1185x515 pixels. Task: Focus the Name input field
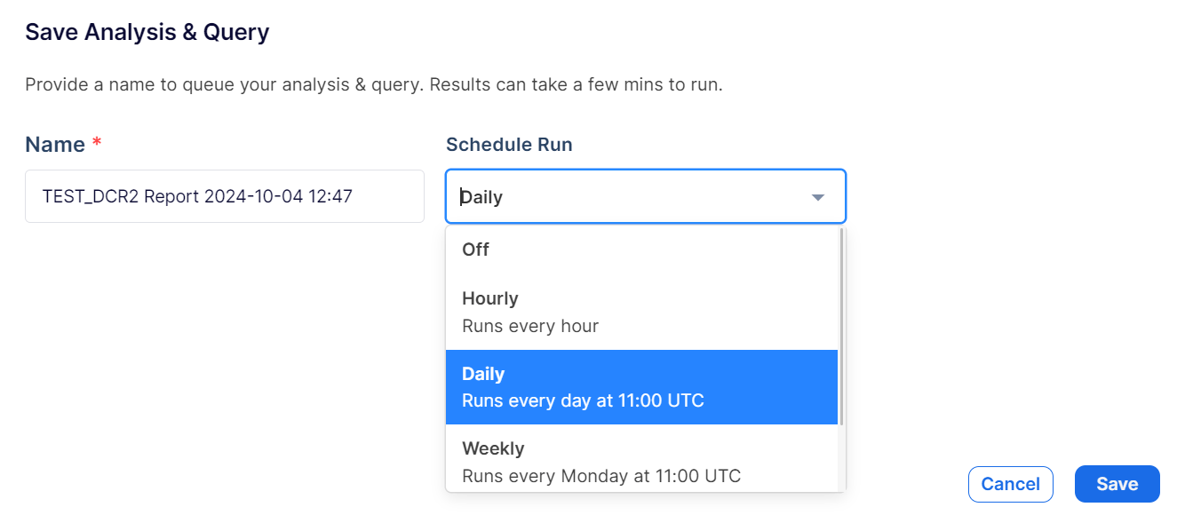[225, 196]
